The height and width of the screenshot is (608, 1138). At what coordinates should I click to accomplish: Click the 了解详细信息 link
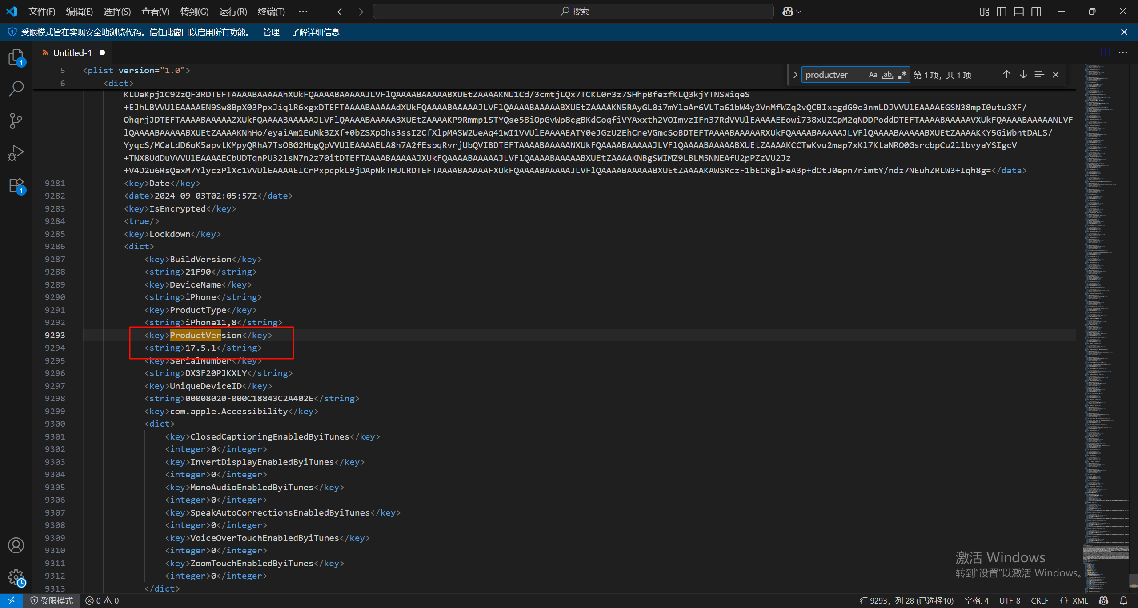315,32
